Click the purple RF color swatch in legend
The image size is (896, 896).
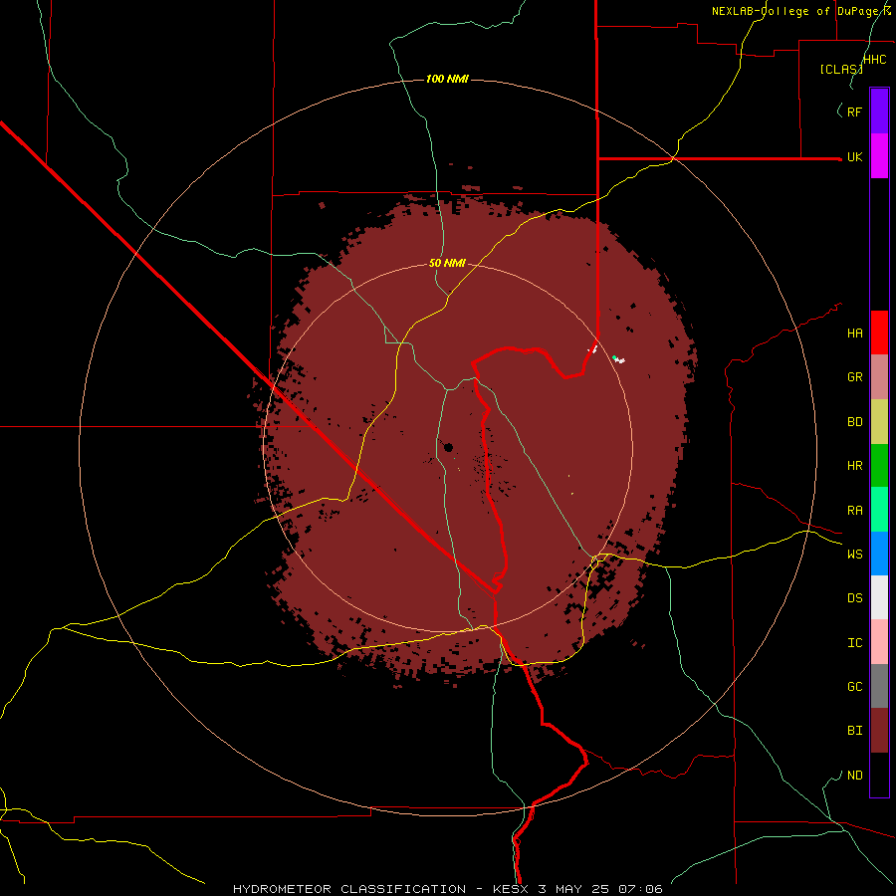coord(879,112)
